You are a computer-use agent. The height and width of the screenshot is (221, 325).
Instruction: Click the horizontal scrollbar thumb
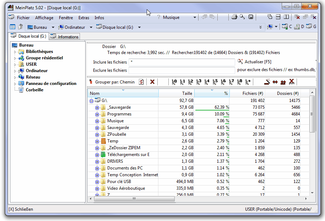134,199
